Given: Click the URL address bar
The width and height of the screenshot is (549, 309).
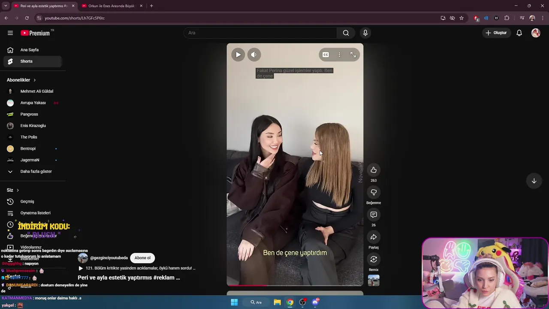Looking at the screenshot, I should (240, 18).
